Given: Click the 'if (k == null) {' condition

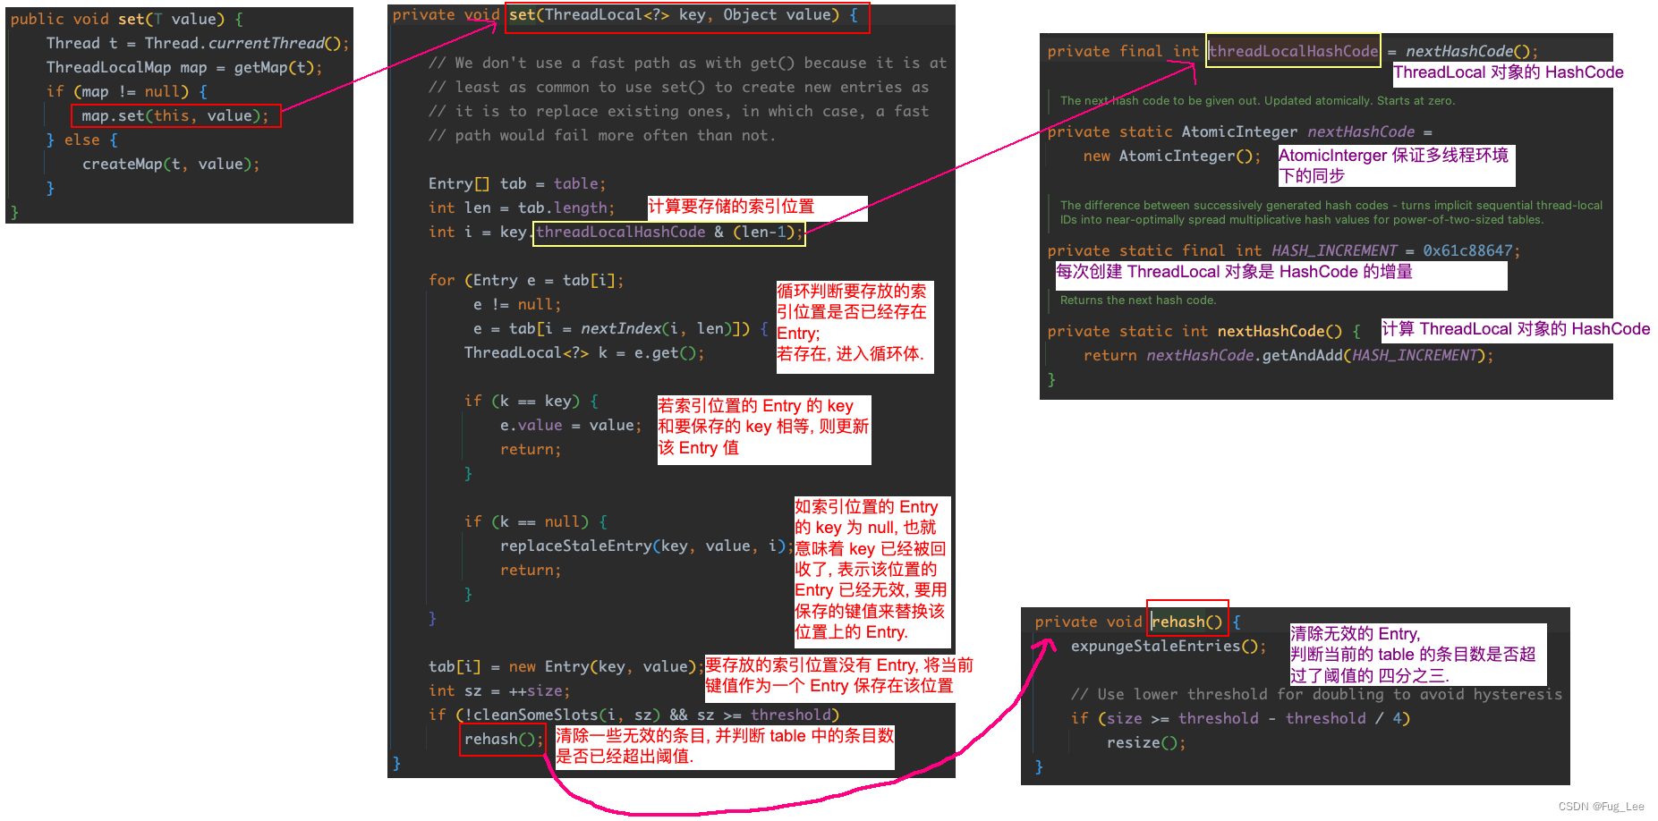Looking at the screenshot, I should pyautogui.click(x=535, y=521).
